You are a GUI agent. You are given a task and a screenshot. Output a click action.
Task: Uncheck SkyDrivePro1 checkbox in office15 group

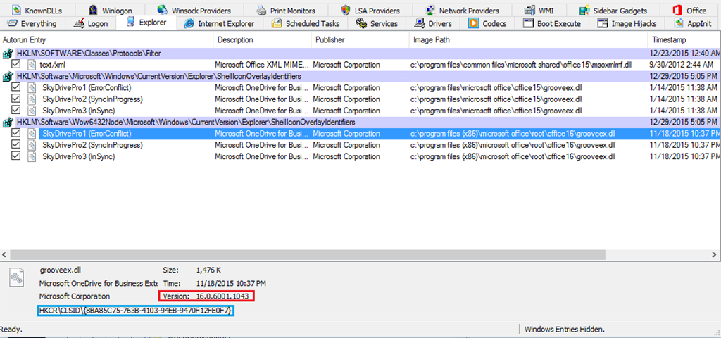16,87
